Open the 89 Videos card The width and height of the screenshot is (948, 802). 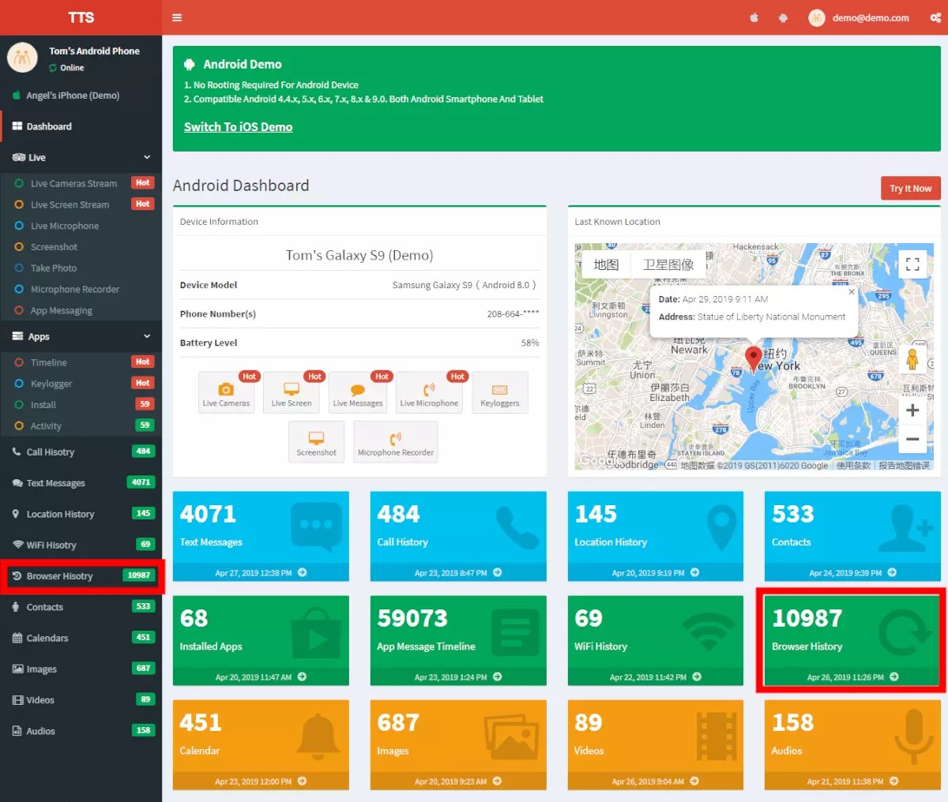coord(656,744)
